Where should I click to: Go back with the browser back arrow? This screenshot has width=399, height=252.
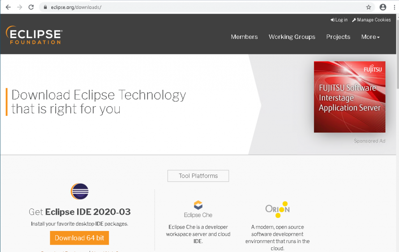(x=8, y=7)
